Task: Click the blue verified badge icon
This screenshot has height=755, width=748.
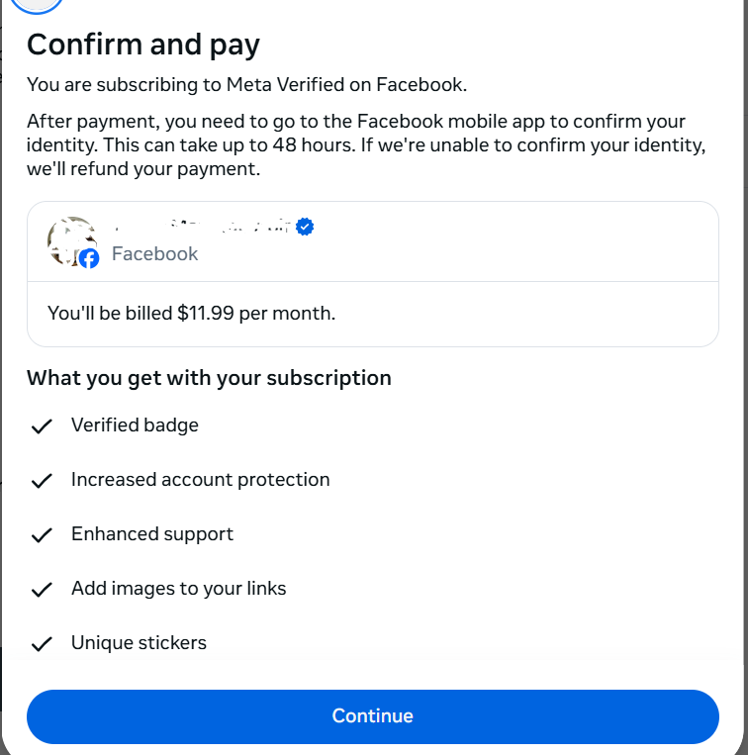Action: [x=305, y=227]
